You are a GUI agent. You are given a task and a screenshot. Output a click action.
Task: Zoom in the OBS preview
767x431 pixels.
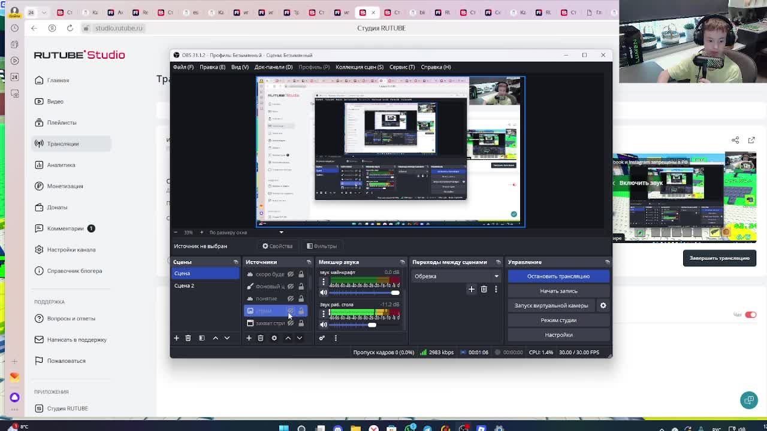[x=201, y=232]
